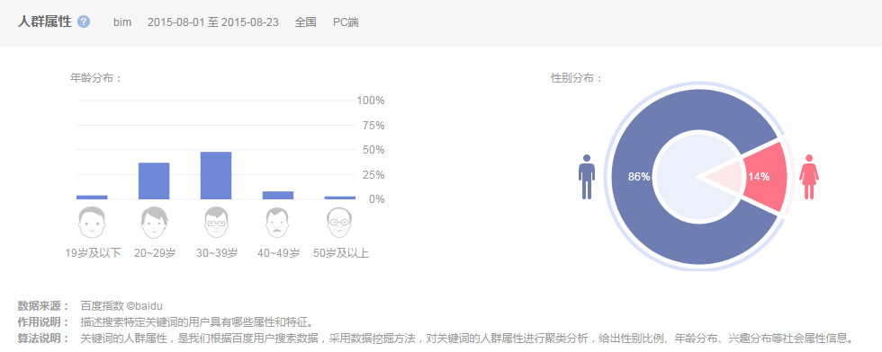This screenshot has width=882, height=352.
Task: Click the 86% value in the donut
Action: (x=639, y=177)
